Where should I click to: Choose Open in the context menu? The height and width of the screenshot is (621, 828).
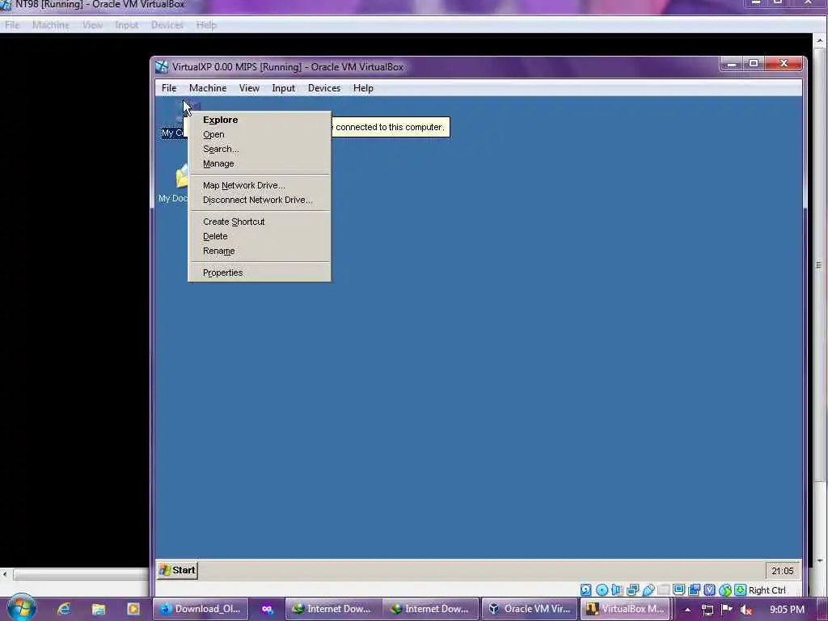click(260, 135)
